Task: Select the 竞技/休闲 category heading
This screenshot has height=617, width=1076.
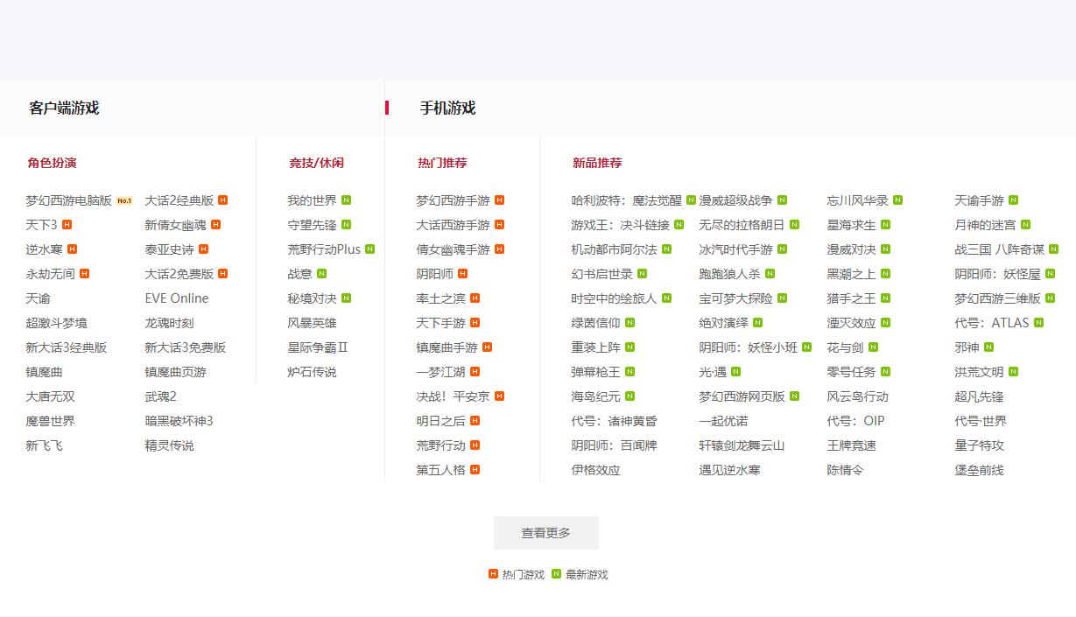Action: coord(317,163)
